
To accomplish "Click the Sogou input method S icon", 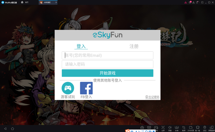I will pyautogui.click(x=127, y=131).
